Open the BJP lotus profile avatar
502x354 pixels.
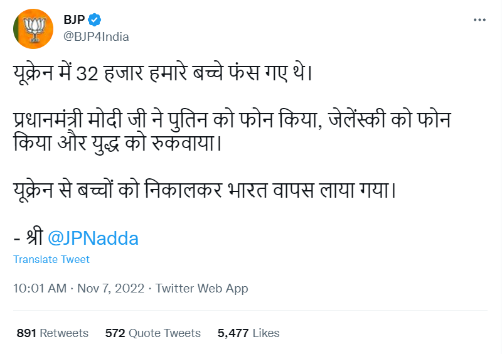click(33, 29)
